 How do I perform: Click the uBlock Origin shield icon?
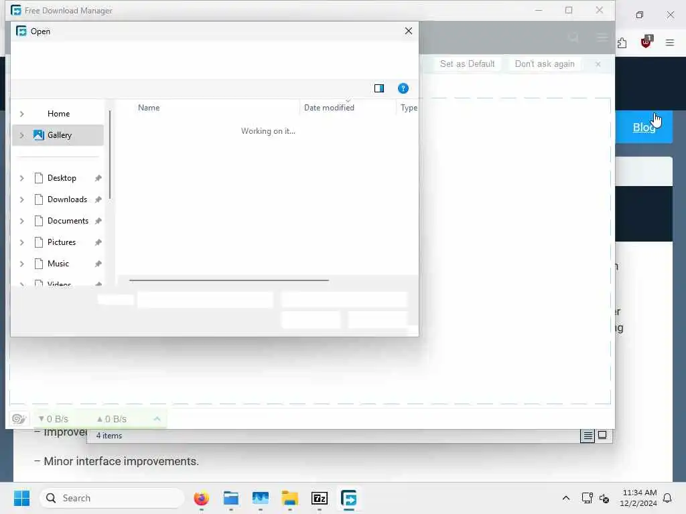pyautogui.click(x=646, y=42)
